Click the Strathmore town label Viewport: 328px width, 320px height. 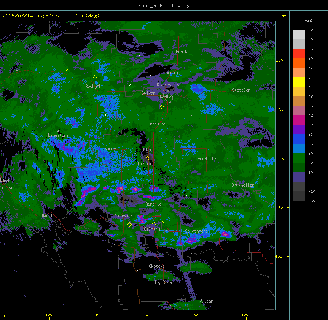pos(196,231)
